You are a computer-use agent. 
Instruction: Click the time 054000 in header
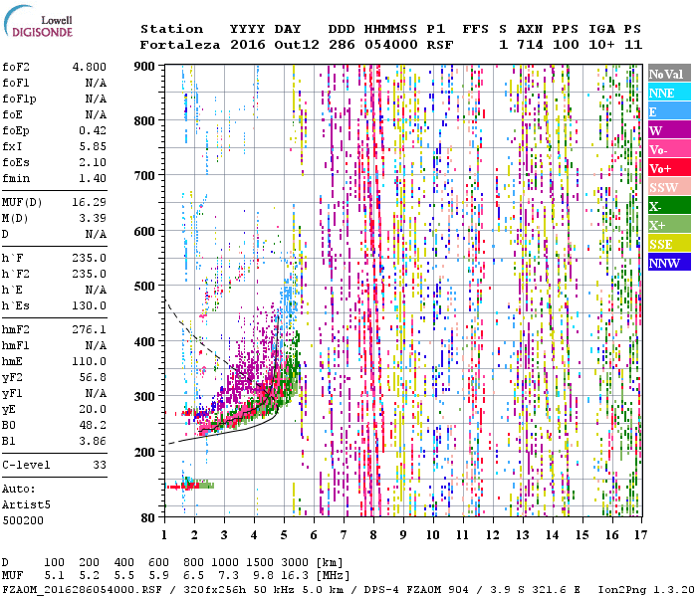click(x=391, y=45)
